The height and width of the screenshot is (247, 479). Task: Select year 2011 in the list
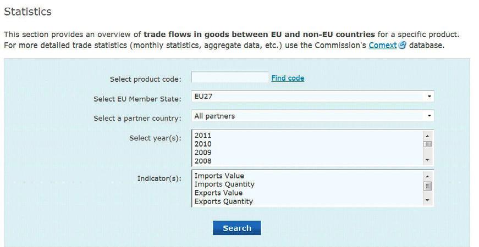pos(203,135)
